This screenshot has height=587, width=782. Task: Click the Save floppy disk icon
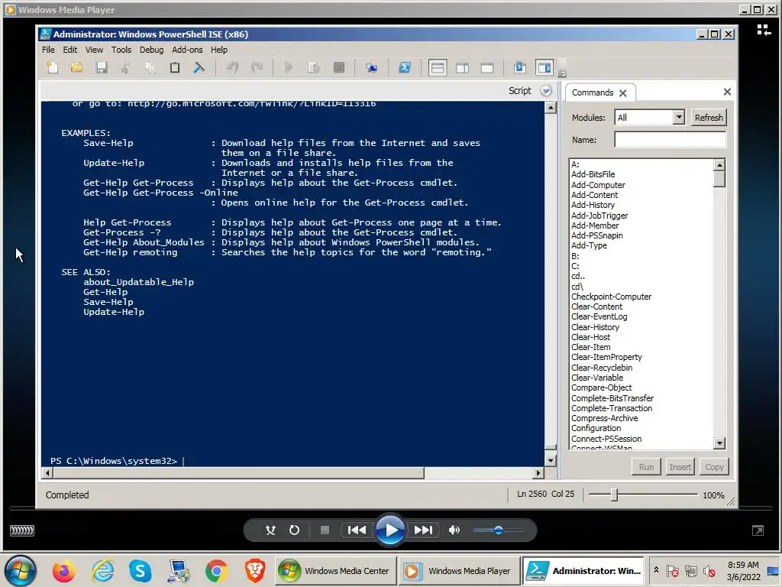click(102, 68)
